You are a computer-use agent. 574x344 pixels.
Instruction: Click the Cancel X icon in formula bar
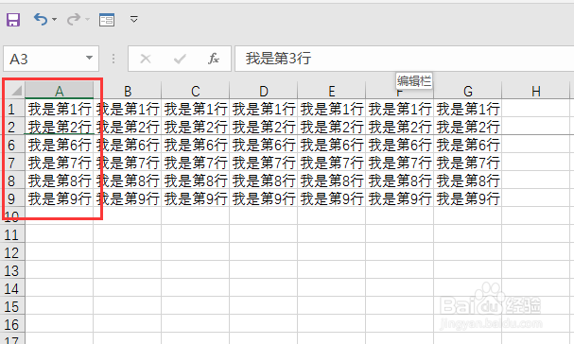(x=146, y=59)
